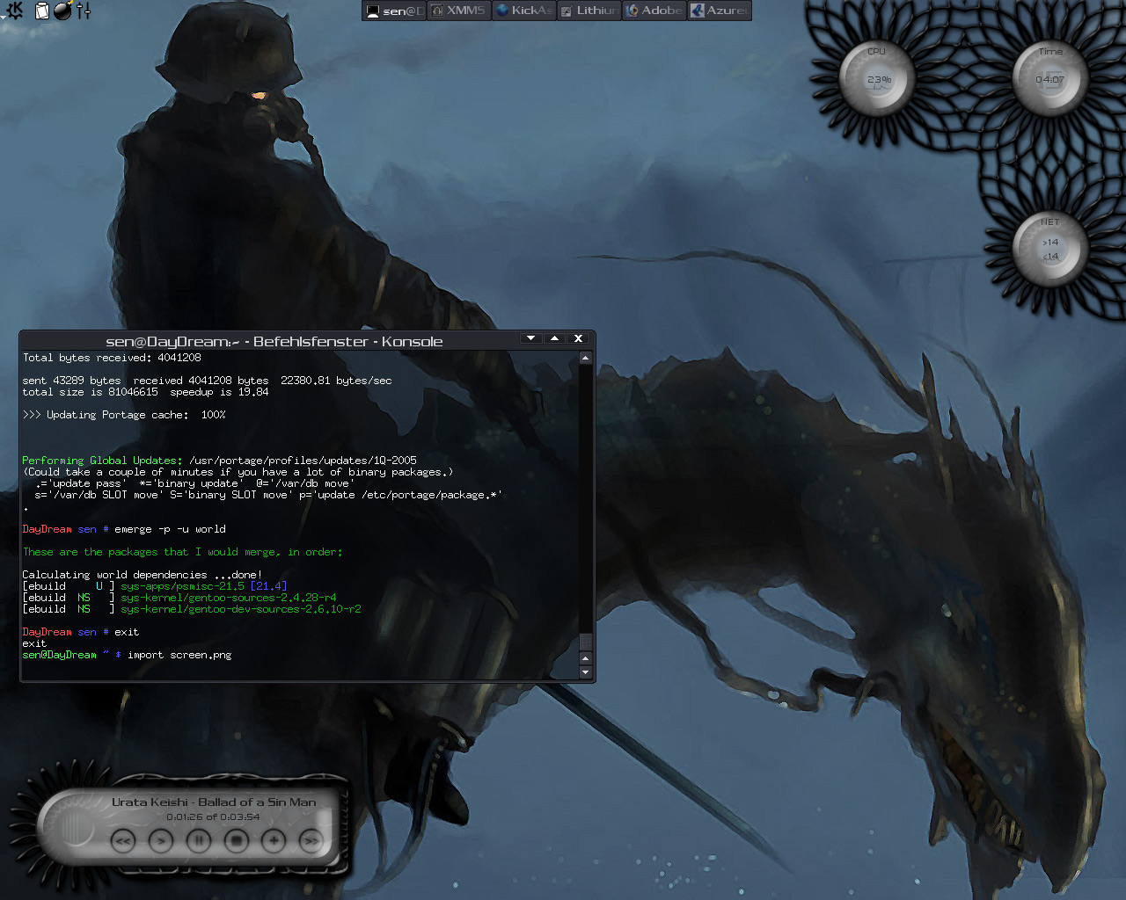
Task: Click sys-apps/psmisc-21.5 package line
Action: pos(155,586)
